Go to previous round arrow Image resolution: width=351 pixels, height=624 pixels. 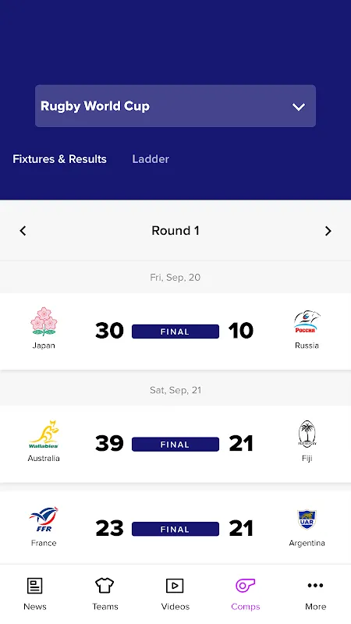pyautogui.click(x=23, y=231)
